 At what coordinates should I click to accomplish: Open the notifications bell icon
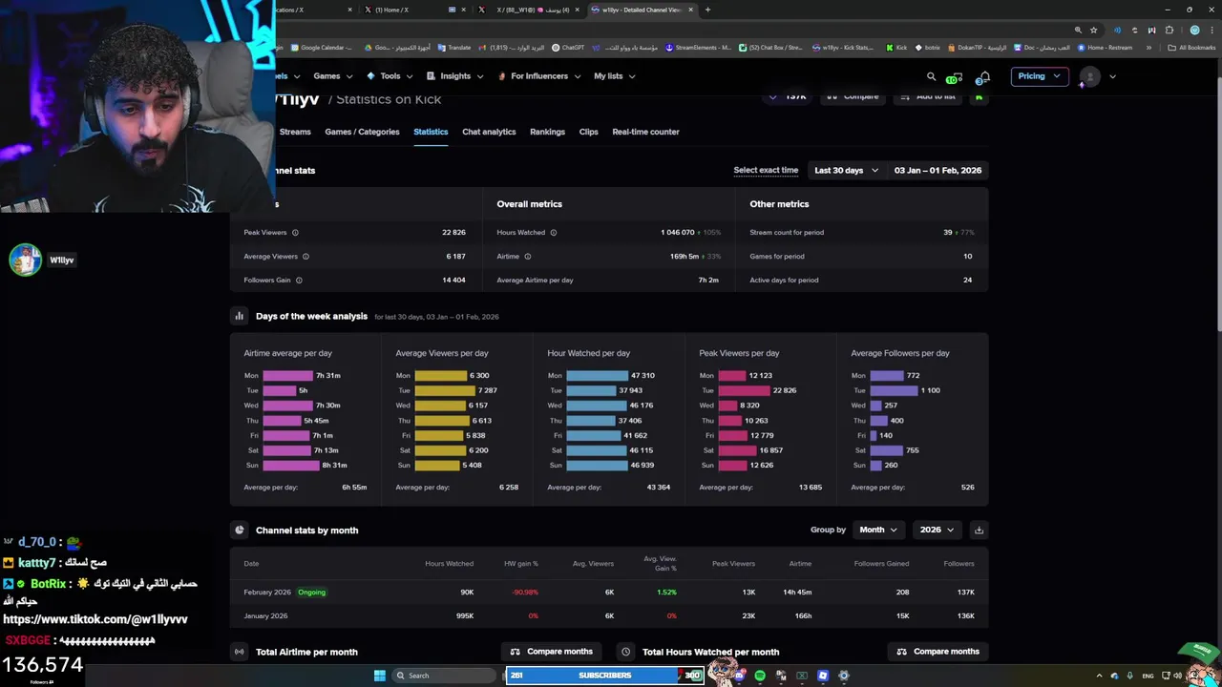[984, 76]
